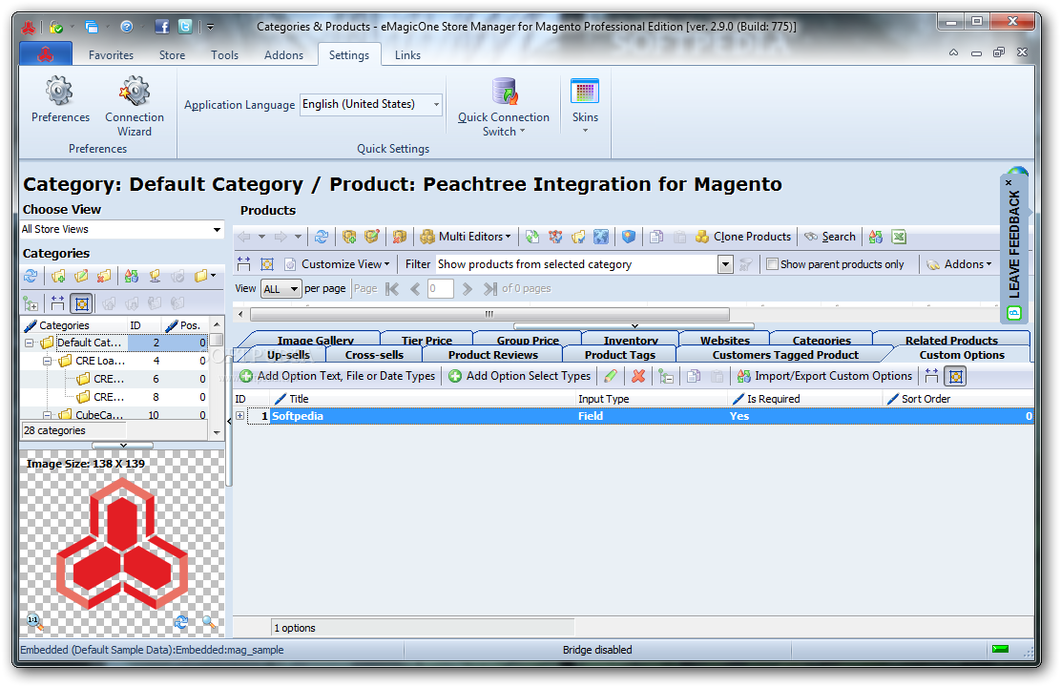Open the Skins gallery
This screenshot has width=1061, height=687.
(585, 104)
